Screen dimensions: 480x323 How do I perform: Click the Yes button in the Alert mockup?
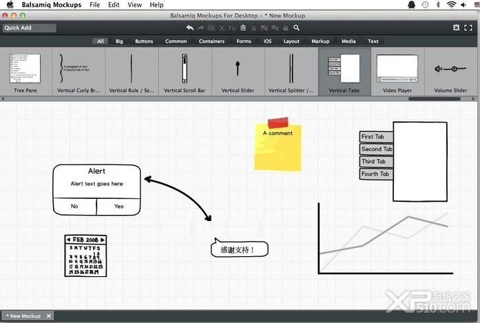coord(118,207)
